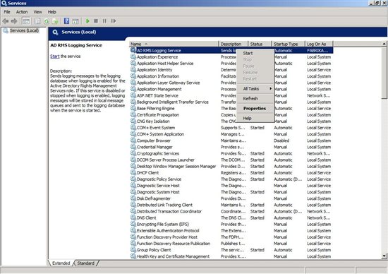Select COM+ System Application row
Screen dimensions: 388x274
click(x=231, y=134)
